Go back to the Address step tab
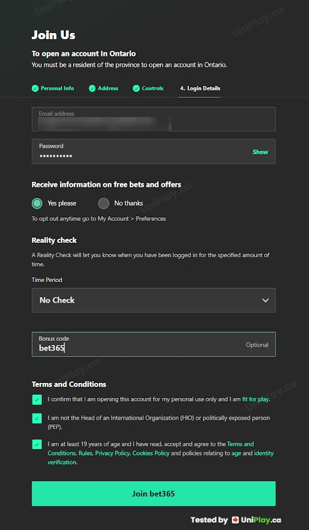This screenshot has width=309, height=530. click(x=103, y=88)
